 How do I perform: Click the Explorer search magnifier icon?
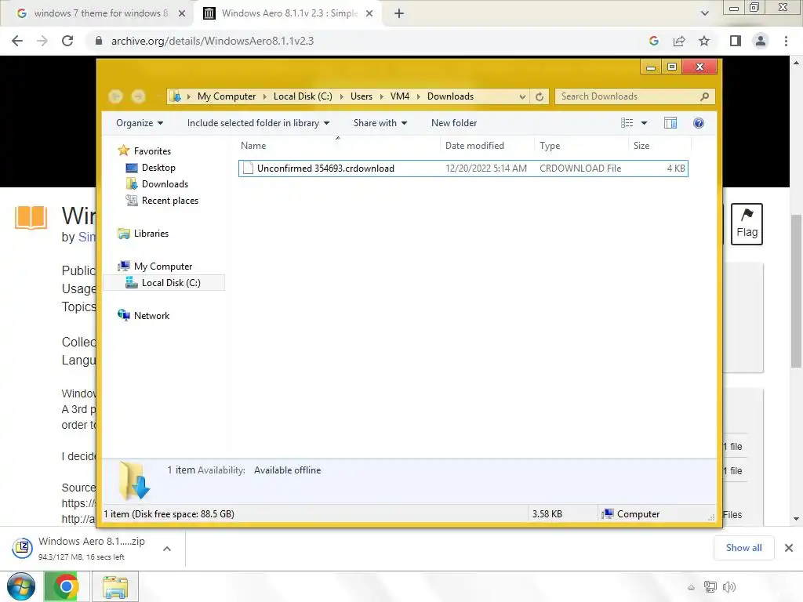pos(705,96)
